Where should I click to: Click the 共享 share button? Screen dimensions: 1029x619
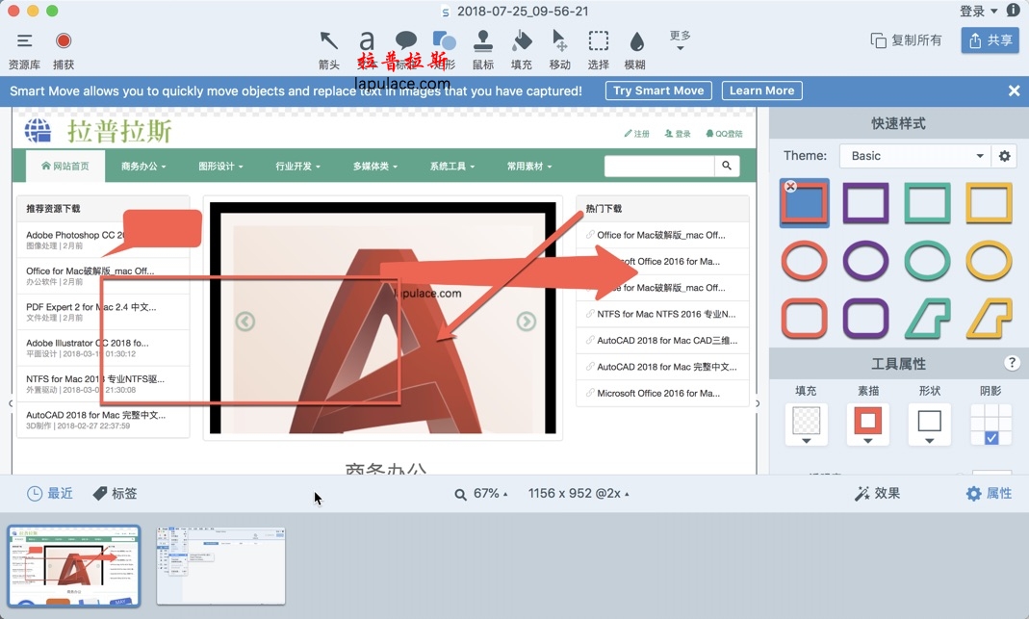point(990,40)
